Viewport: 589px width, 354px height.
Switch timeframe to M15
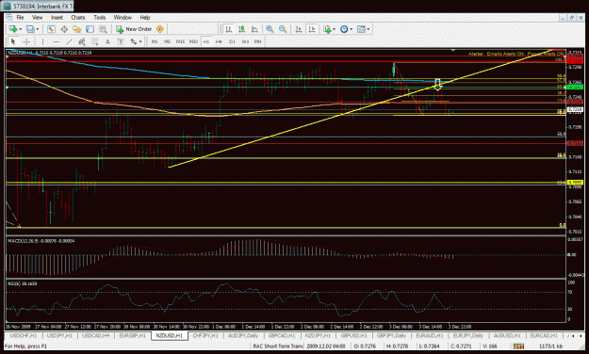[180, 41]
